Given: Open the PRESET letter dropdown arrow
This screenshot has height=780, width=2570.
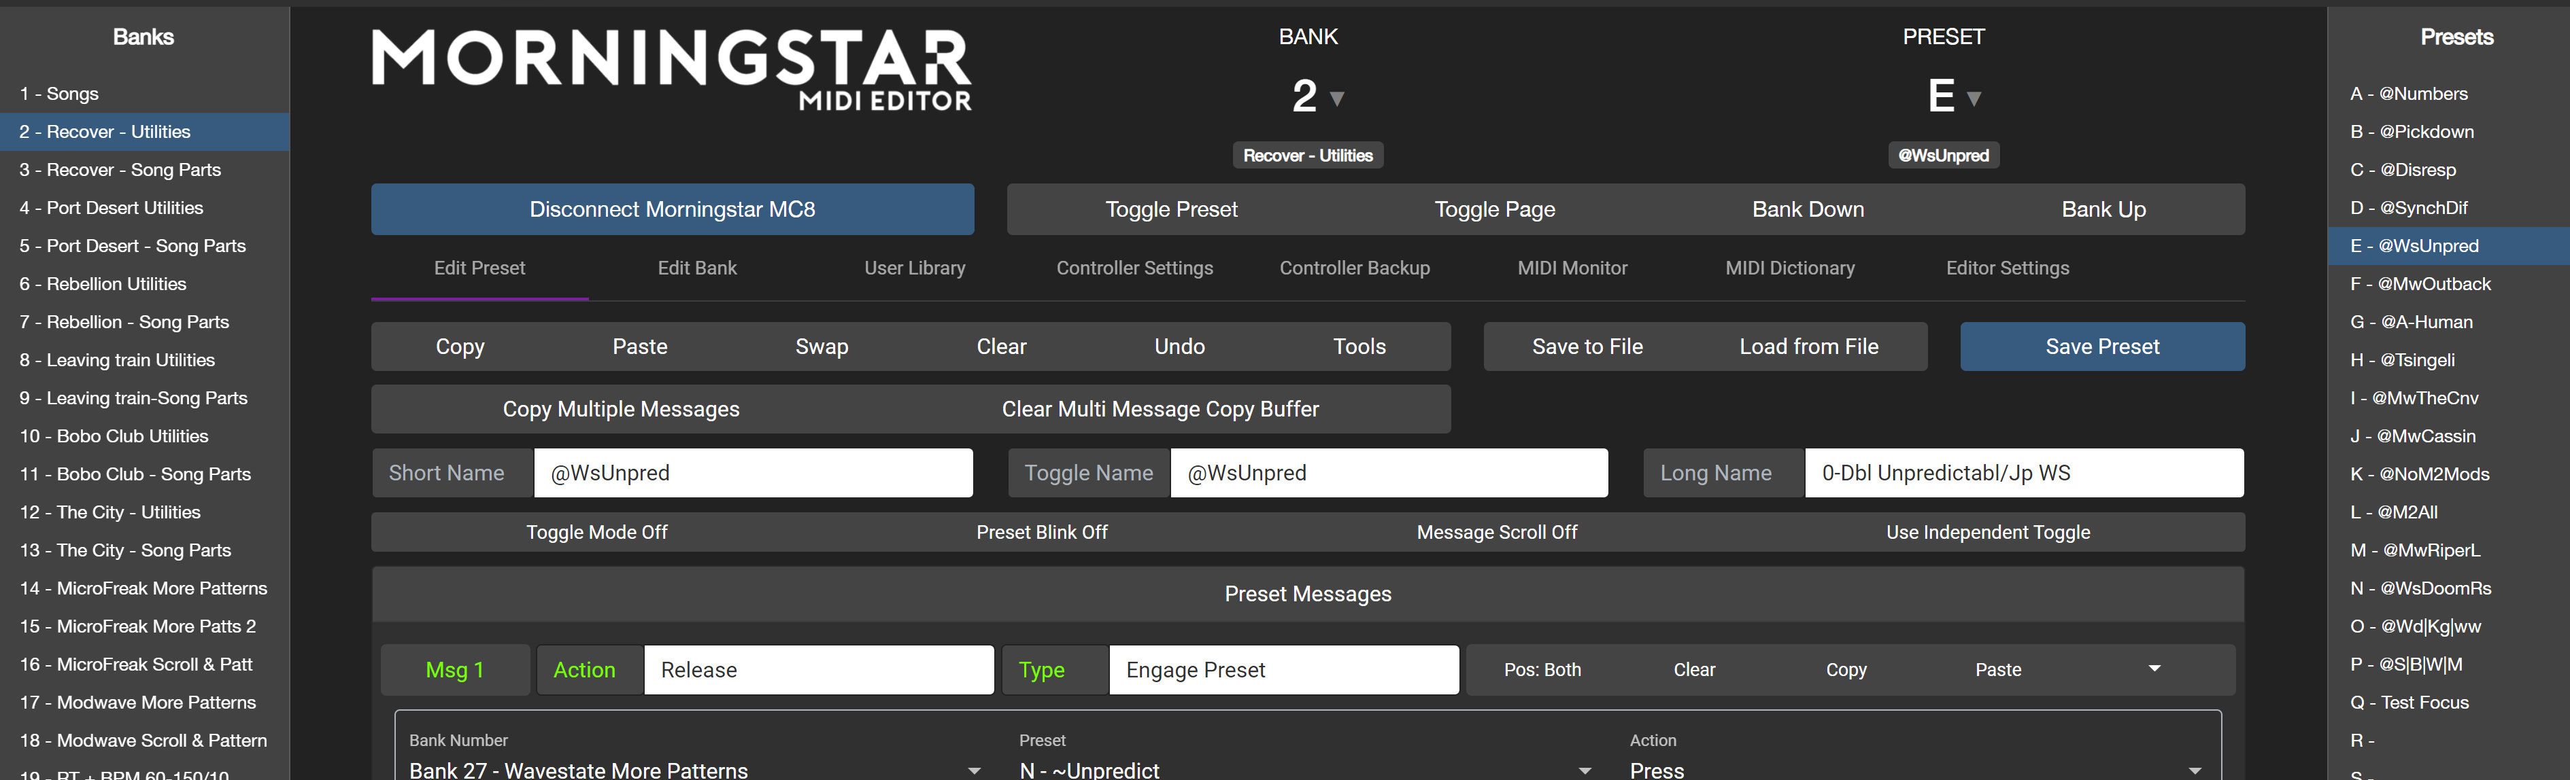Looking at the screenshot, I should coord(1972,99).
